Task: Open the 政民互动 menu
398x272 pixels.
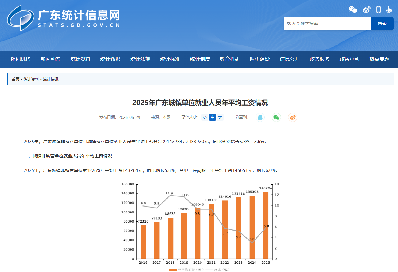Action: click(x=349, y=59)
